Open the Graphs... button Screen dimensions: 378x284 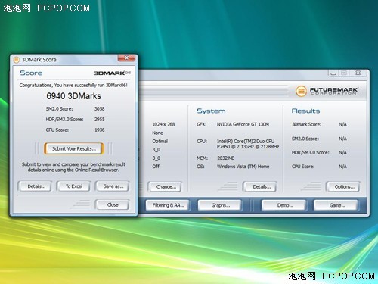tap(220, 205)
